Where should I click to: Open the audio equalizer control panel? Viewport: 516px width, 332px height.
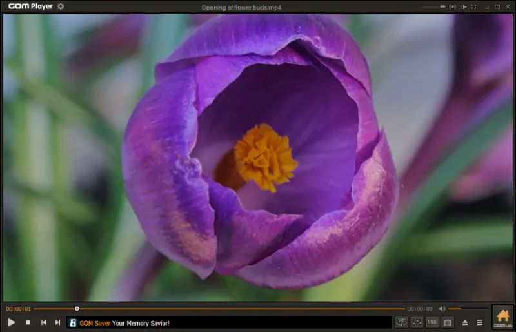pos(417,322)
